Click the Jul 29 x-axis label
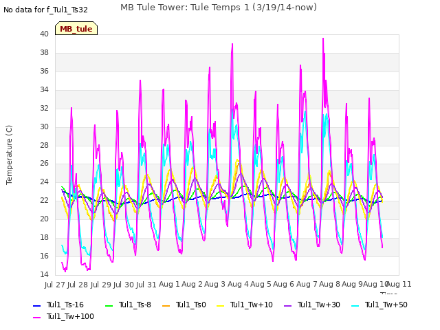The image size is (440, 330). click(100, 285)
